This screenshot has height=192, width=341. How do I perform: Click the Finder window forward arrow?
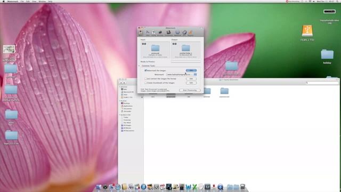[x=124, y=83]
